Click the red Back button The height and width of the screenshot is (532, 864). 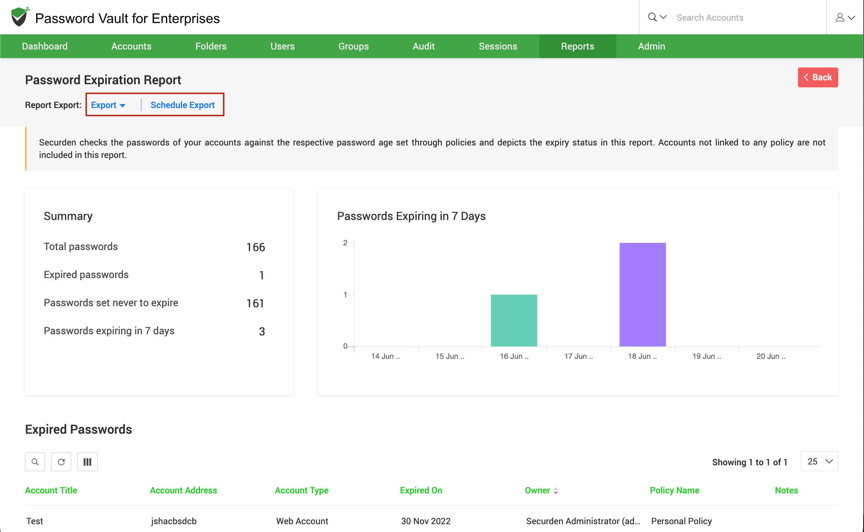click(818, 77)
